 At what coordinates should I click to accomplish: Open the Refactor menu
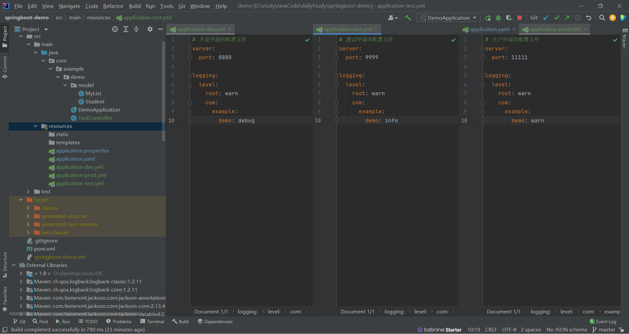coord(113,6)
